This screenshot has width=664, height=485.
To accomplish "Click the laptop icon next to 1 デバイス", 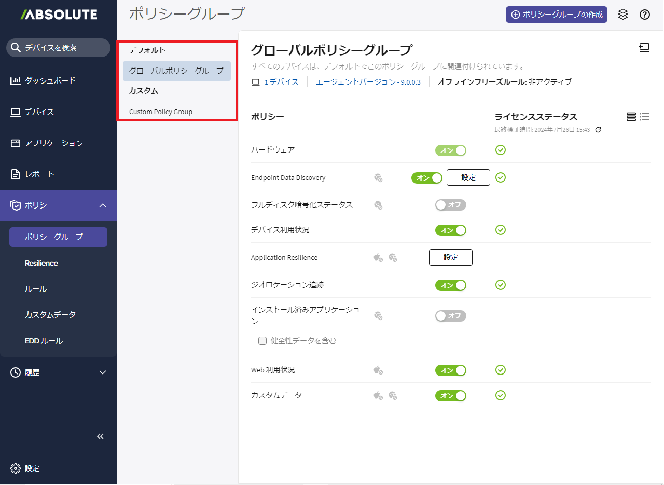I will tap(255, 82).
